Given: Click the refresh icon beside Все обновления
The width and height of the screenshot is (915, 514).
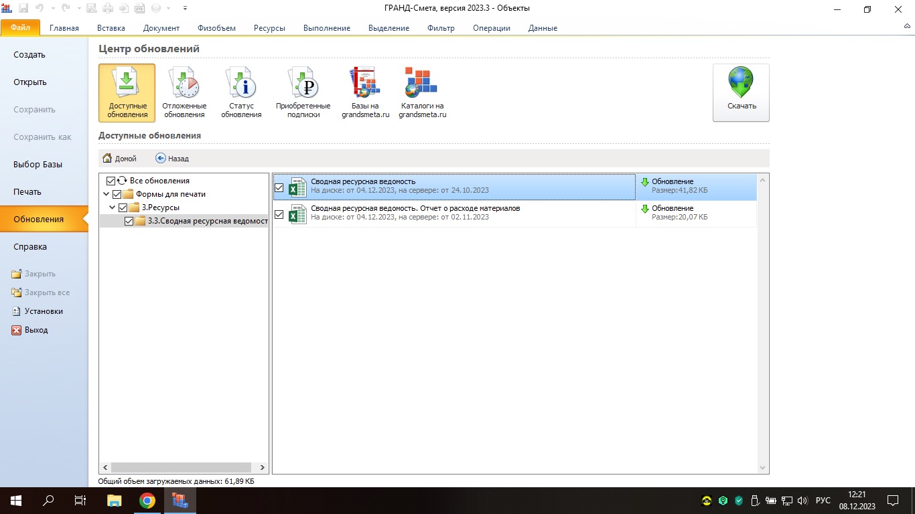Looking at the screenshot, I should (x=122, y=181).
